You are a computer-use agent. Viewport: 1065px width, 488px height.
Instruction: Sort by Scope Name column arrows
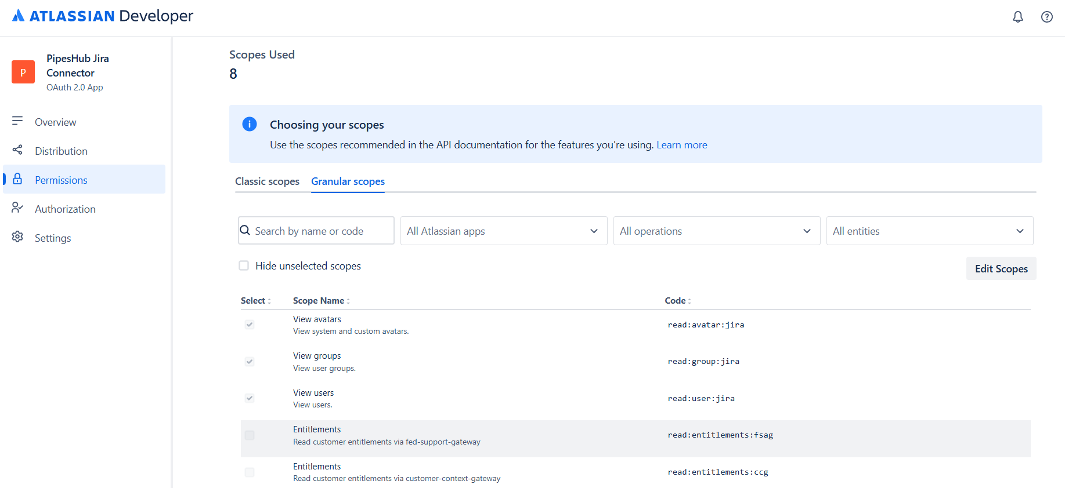[348, 301]
